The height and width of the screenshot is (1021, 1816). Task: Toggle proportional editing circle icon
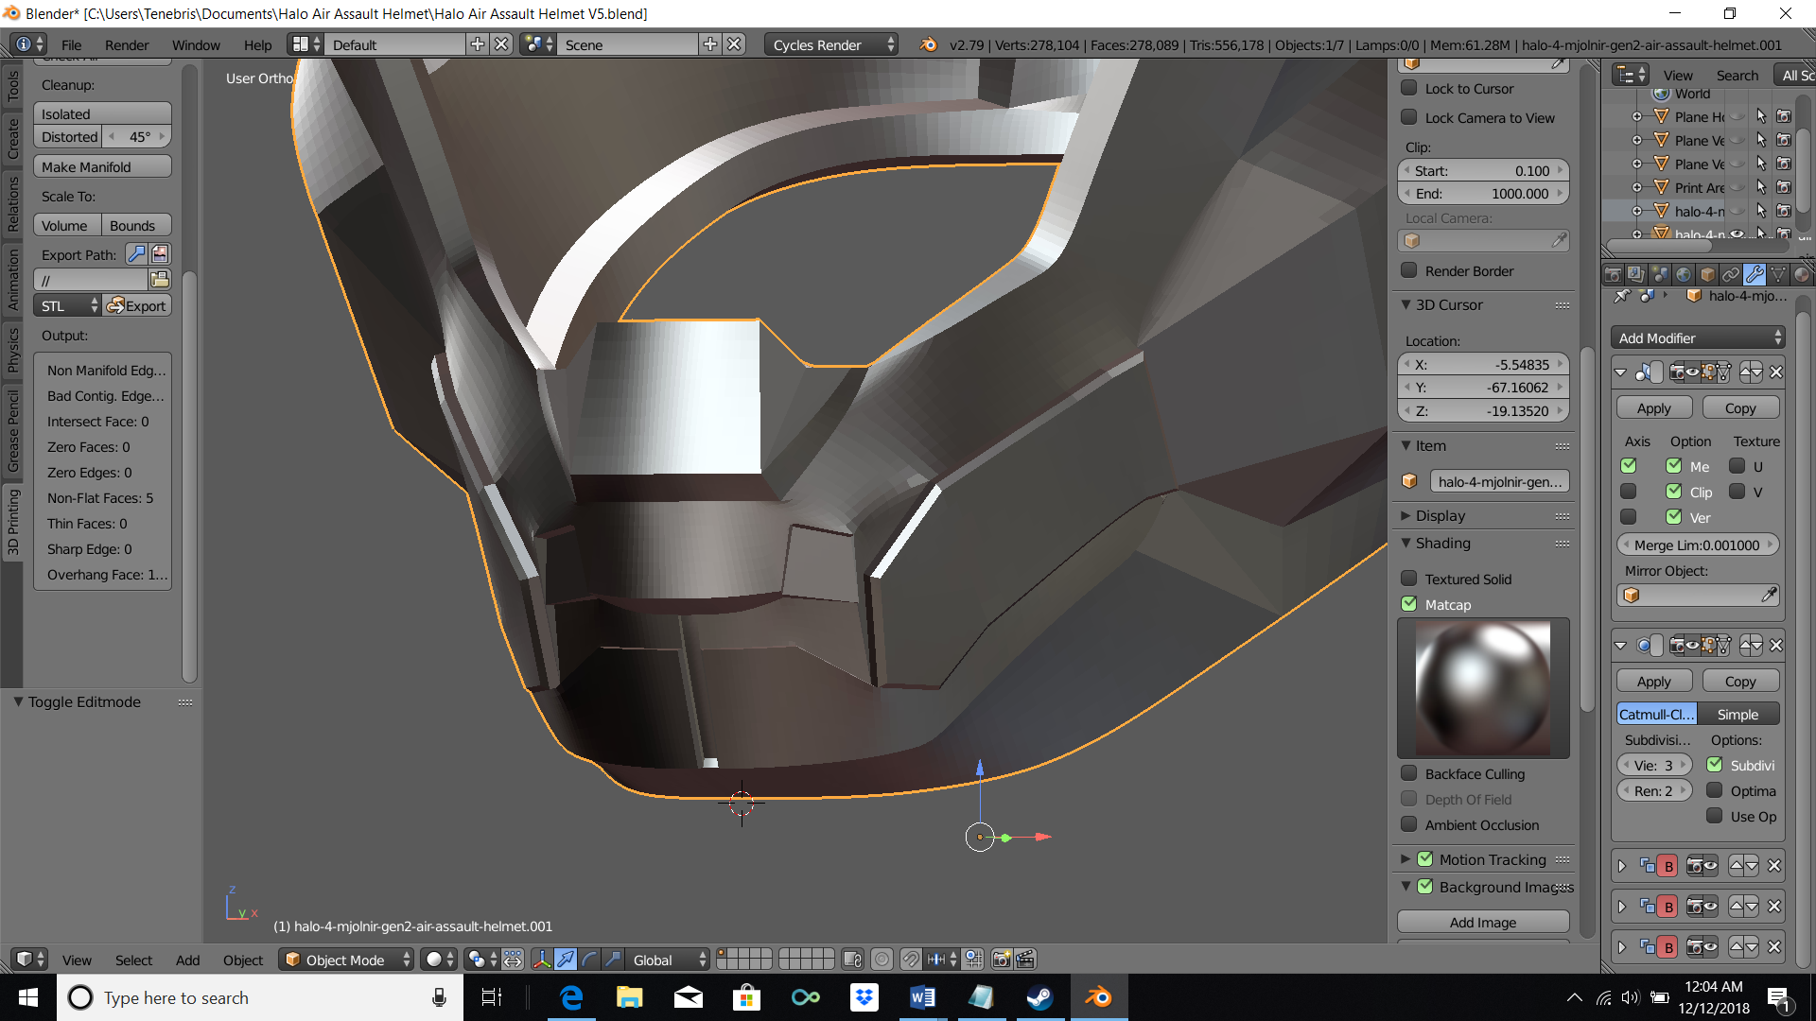[x=882, y=960]
